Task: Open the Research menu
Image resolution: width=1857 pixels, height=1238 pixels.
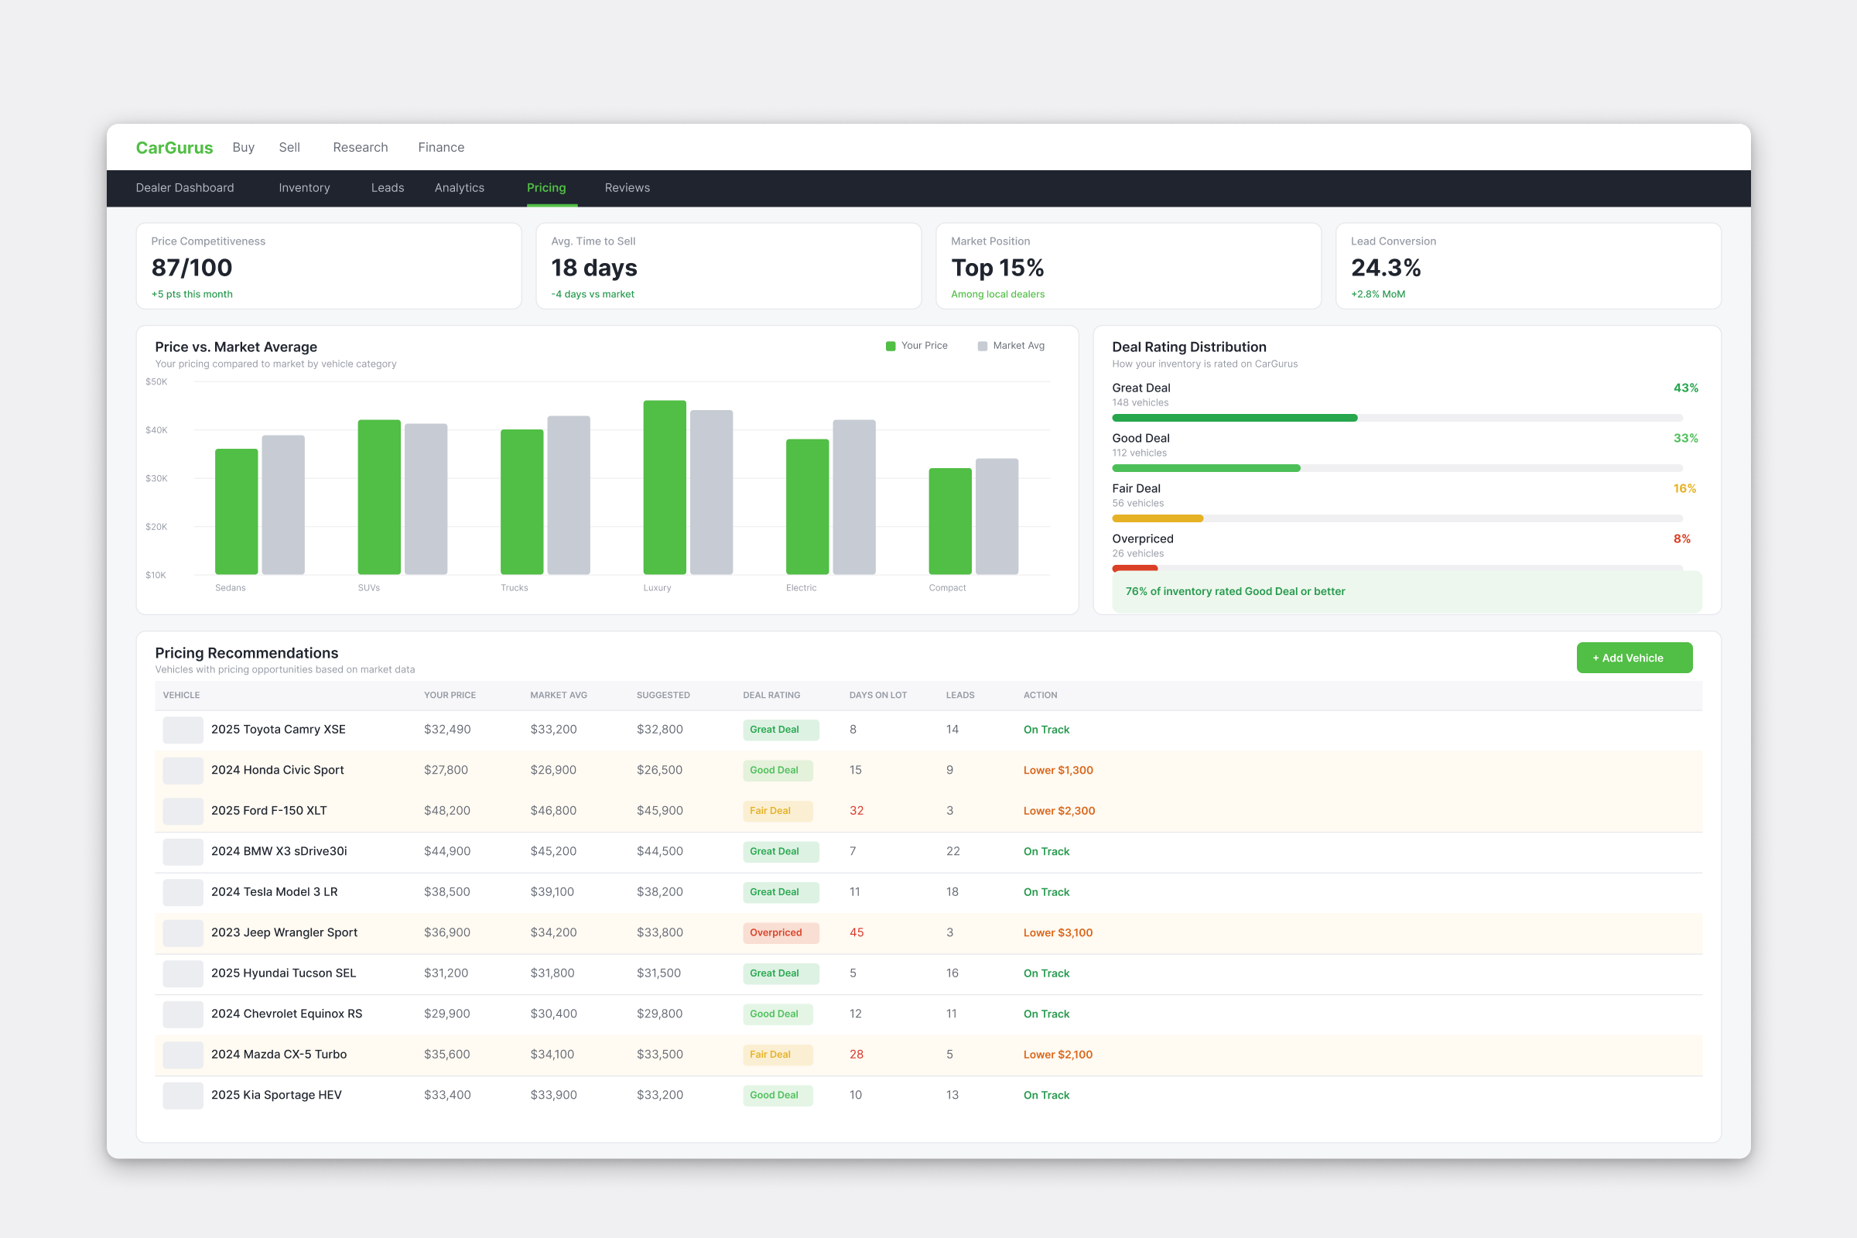Action: coord(360,148)
